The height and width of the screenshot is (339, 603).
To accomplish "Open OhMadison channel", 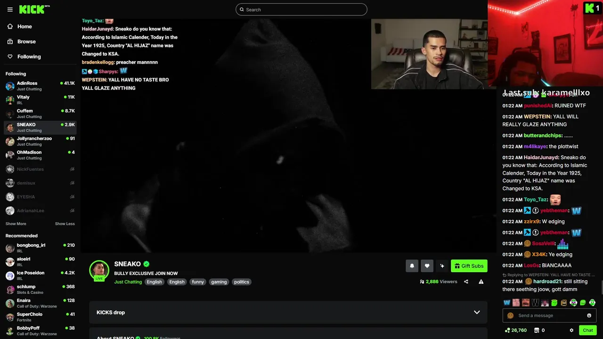I will pos(40,155).
